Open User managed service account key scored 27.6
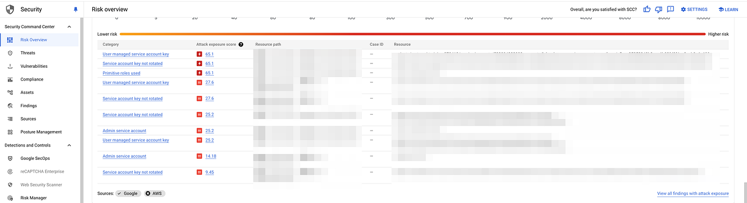 (136, 83)
